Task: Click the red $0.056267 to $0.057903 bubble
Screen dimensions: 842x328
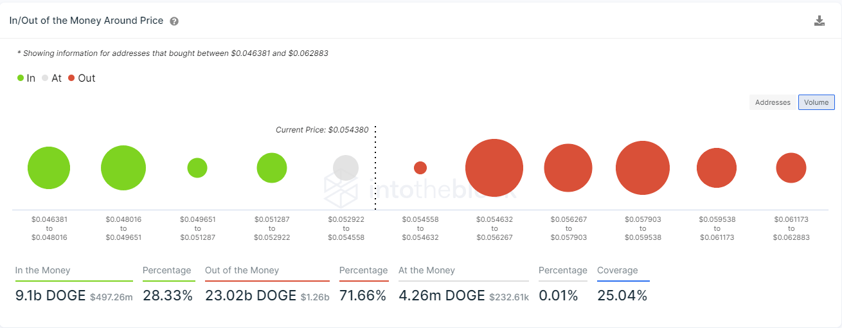Action: (568, 168)
